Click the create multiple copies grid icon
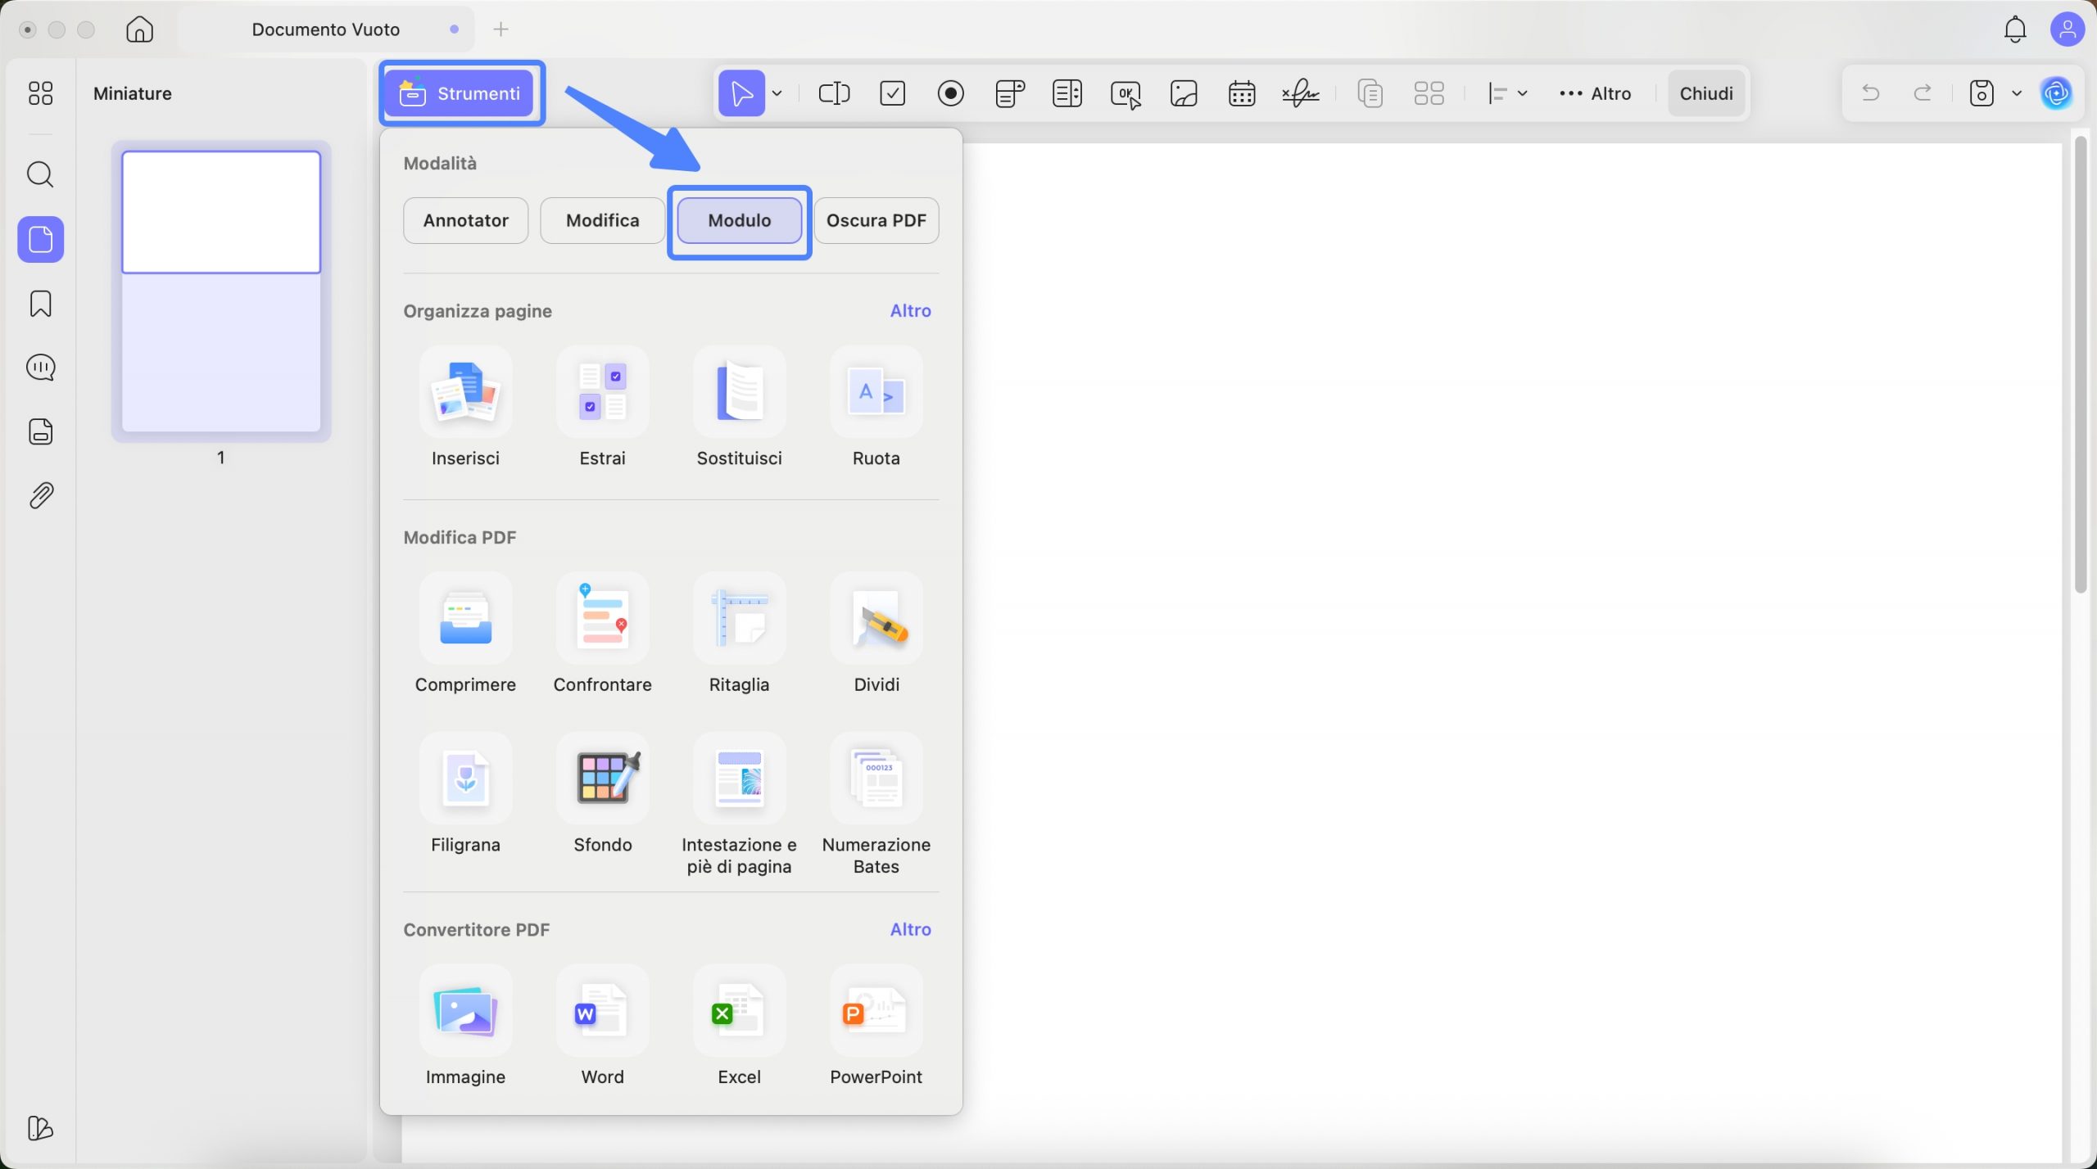The image size is (2097, 1169). (x=1429, y=93)
